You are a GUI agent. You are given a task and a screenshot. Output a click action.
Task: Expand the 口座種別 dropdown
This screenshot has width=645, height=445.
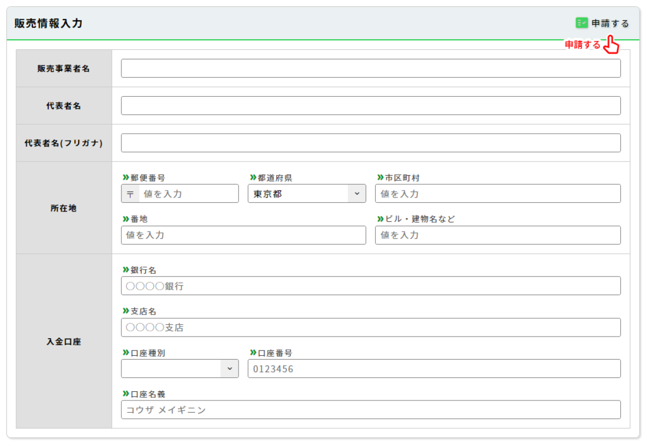(180, 369)
